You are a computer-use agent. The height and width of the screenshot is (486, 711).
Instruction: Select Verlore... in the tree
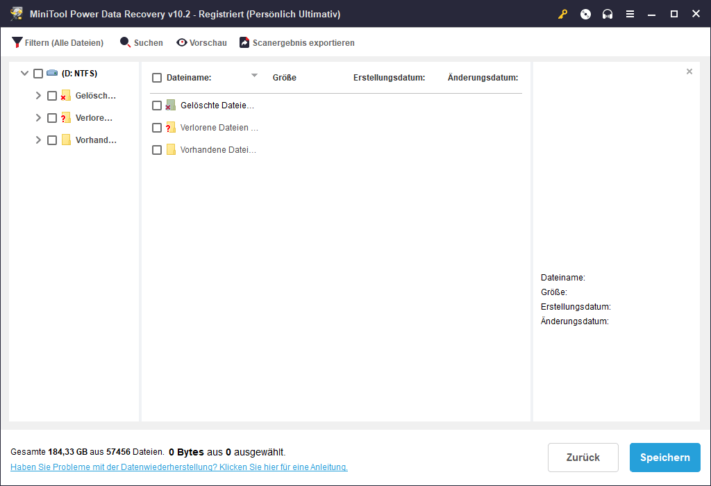pos(94,118)
